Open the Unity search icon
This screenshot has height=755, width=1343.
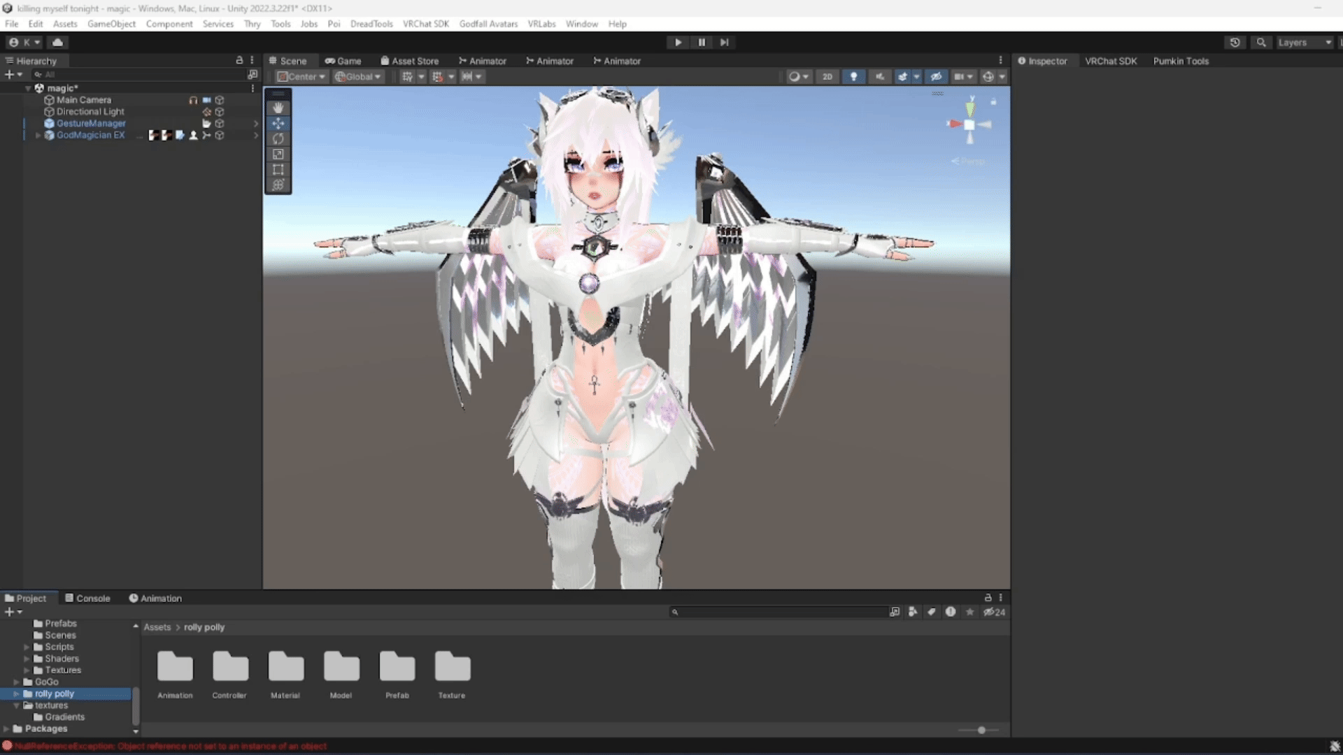pyautogui.click(x=1261, y=43)
